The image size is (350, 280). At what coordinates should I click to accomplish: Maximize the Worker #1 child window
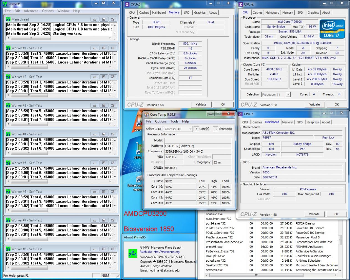coord(104,48)
